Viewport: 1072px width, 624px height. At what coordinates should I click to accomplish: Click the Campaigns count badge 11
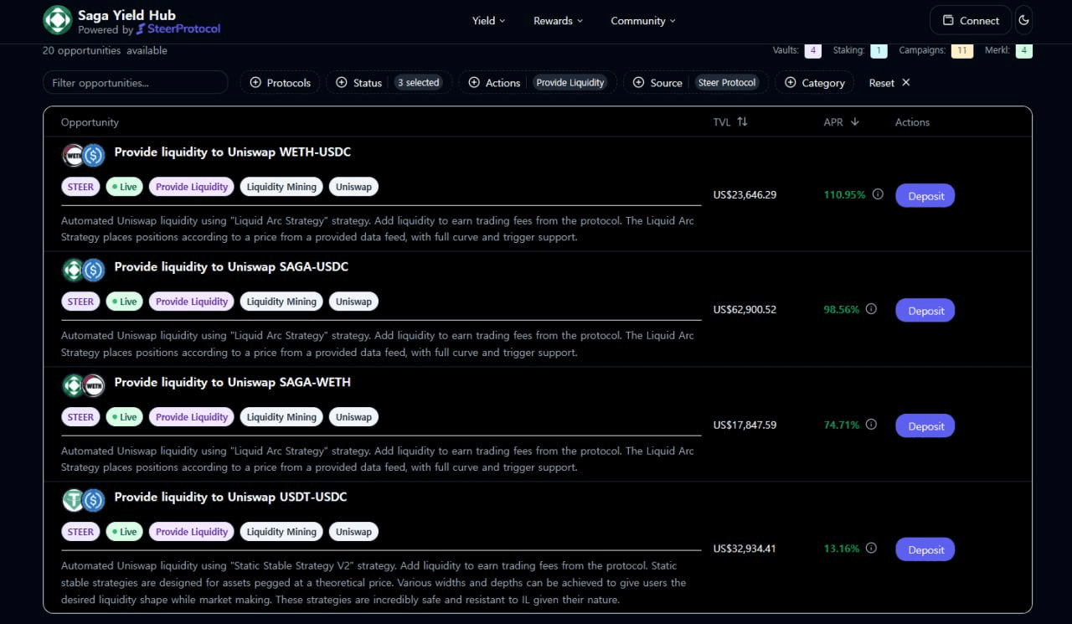(x=962, y=50)
